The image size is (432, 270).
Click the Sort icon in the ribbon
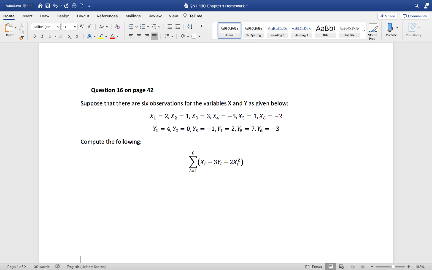click(189, 27)
